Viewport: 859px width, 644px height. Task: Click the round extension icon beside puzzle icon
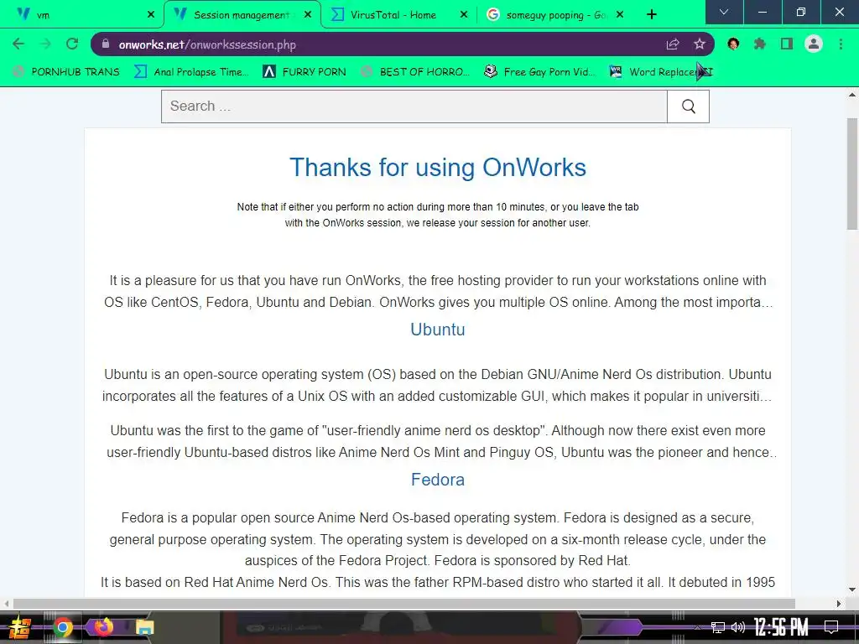733,44
